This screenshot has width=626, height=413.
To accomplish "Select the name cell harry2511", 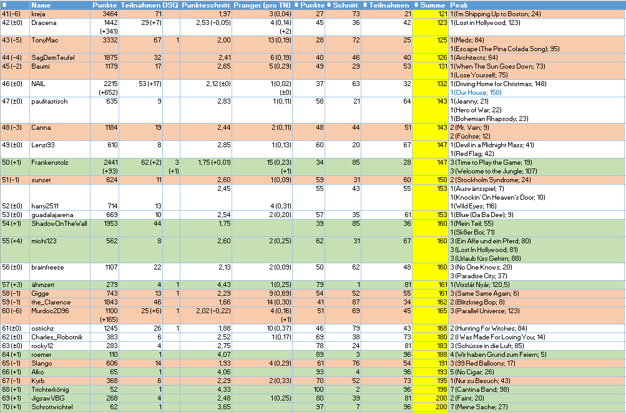I will click(60, 198).
